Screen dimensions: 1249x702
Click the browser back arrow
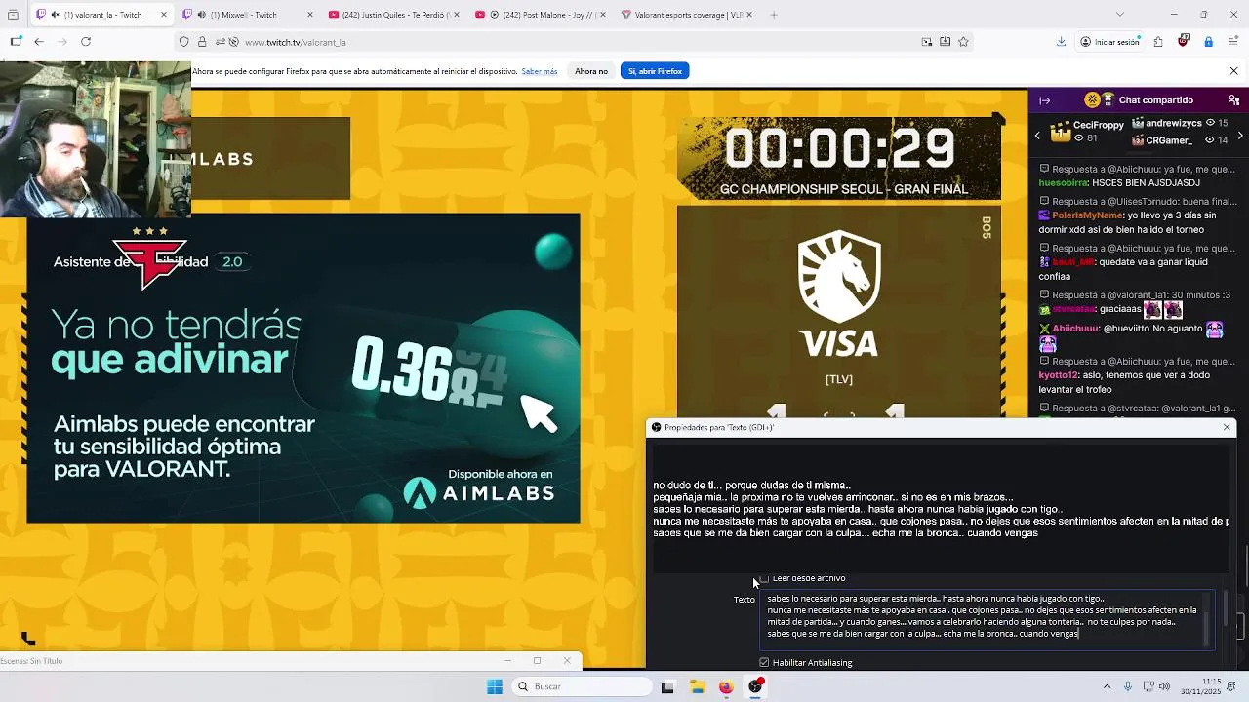tap(39, 42)
